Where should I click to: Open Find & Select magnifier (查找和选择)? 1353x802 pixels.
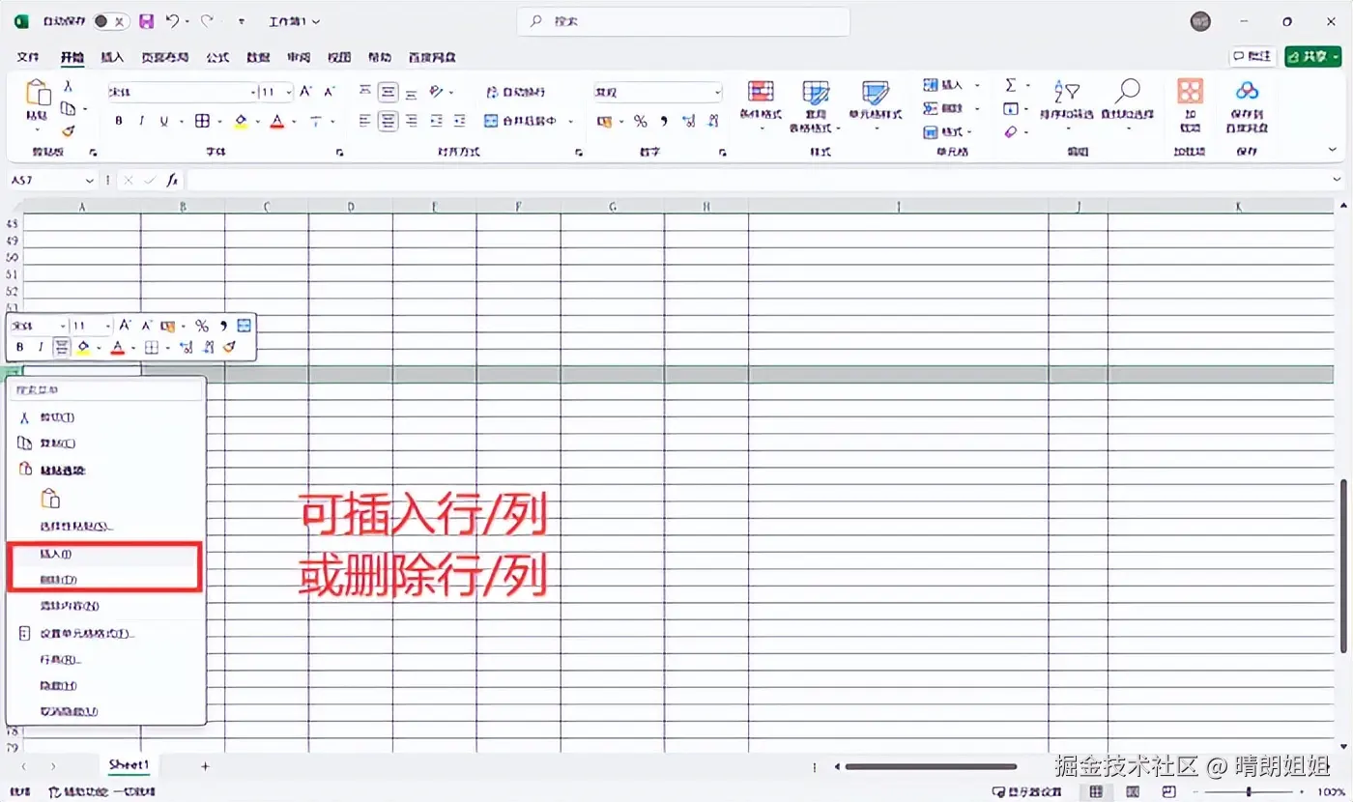[1128, 100]
